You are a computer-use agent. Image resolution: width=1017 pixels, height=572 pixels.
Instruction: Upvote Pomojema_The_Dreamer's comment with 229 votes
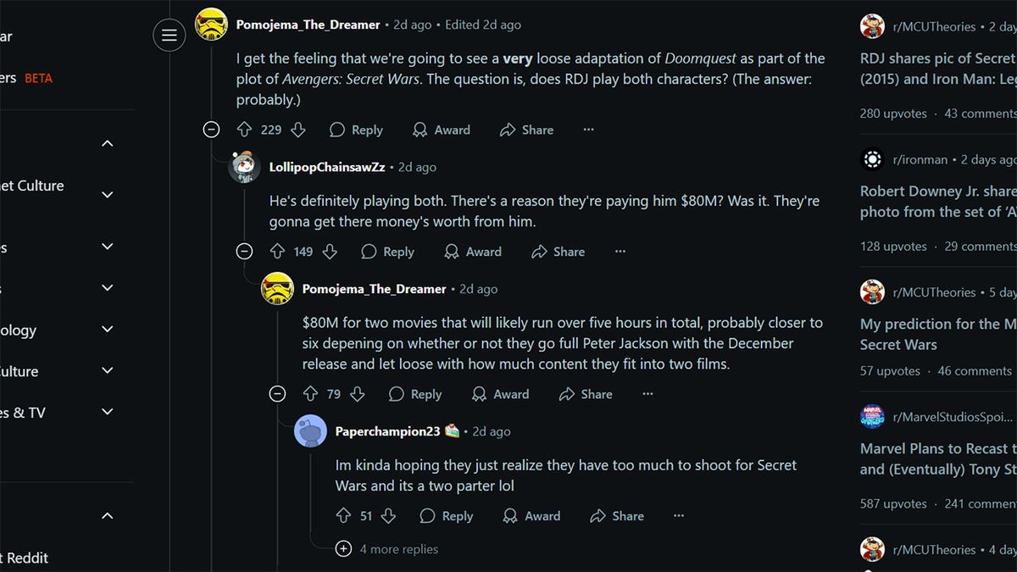click(244, 130)
